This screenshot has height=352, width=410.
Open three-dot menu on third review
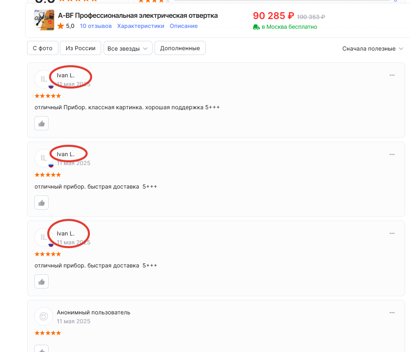pos(392,233)
